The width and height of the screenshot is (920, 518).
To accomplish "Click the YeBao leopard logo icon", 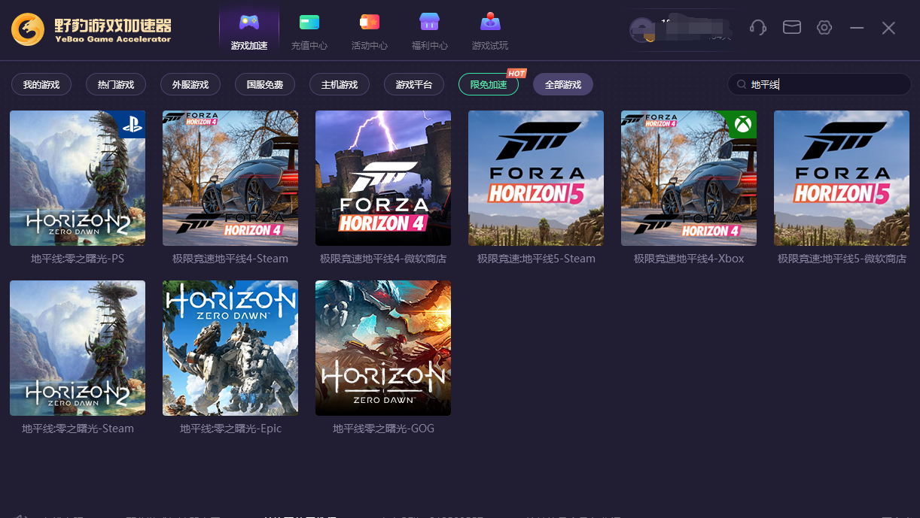I will point(27,29).
